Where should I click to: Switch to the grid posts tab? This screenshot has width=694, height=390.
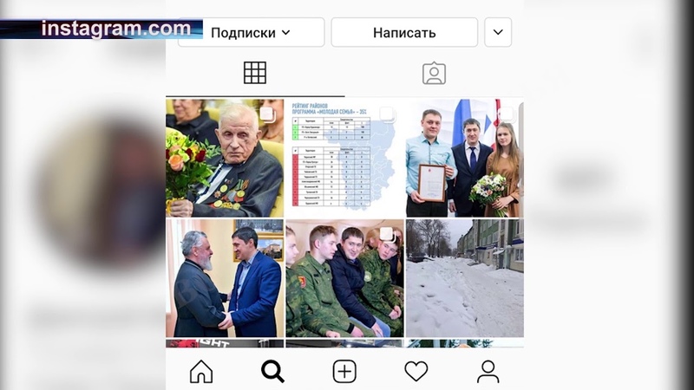(x=255, y=73)
